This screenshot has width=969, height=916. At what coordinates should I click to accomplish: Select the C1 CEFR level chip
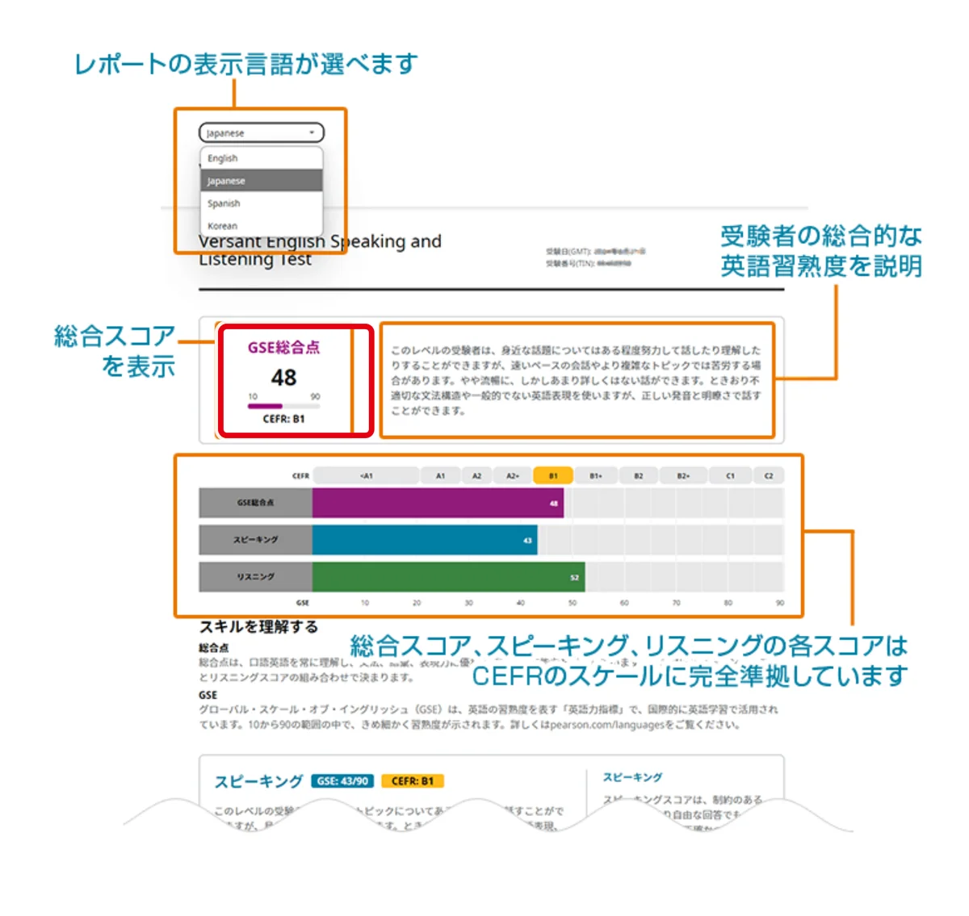[730, 476]
